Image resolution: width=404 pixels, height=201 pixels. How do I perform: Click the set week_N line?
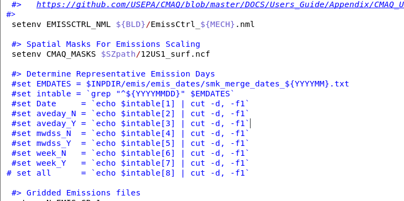(x=131, y=153)
